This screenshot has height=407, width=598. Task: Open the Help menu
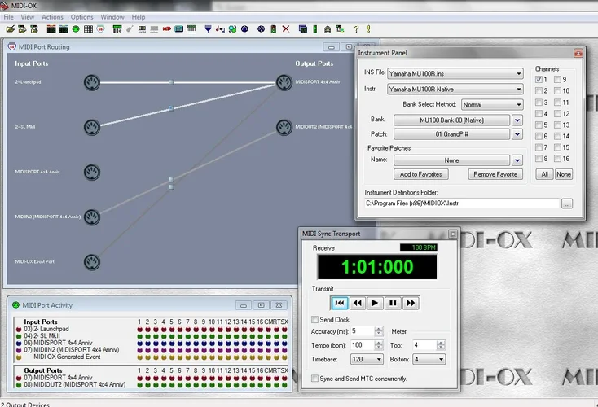139,17
